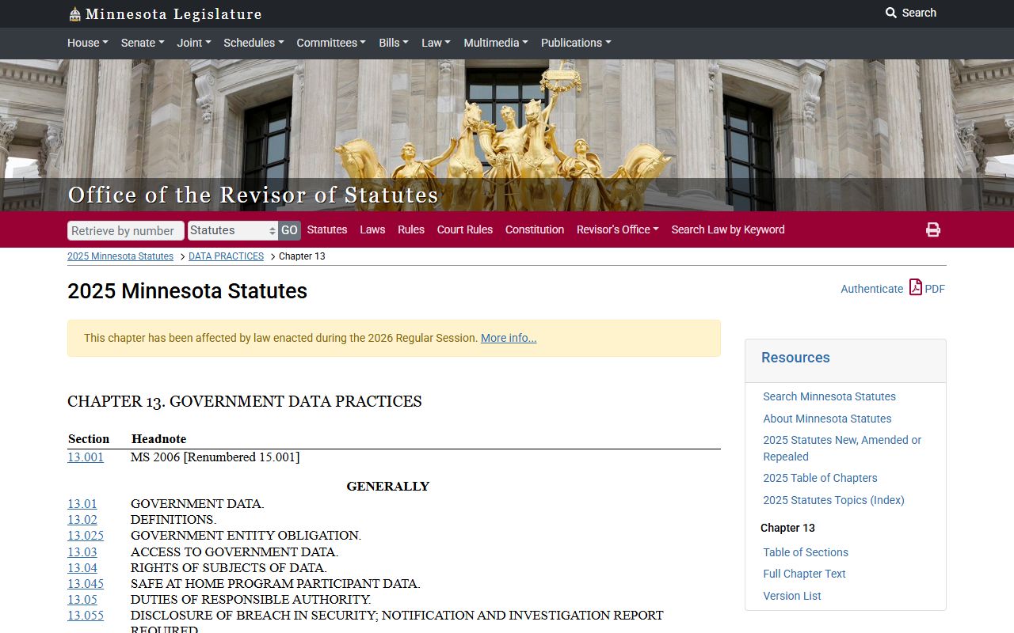Open section 13.03 link
The image size is (1014, 633).
[x=82, y=552]
